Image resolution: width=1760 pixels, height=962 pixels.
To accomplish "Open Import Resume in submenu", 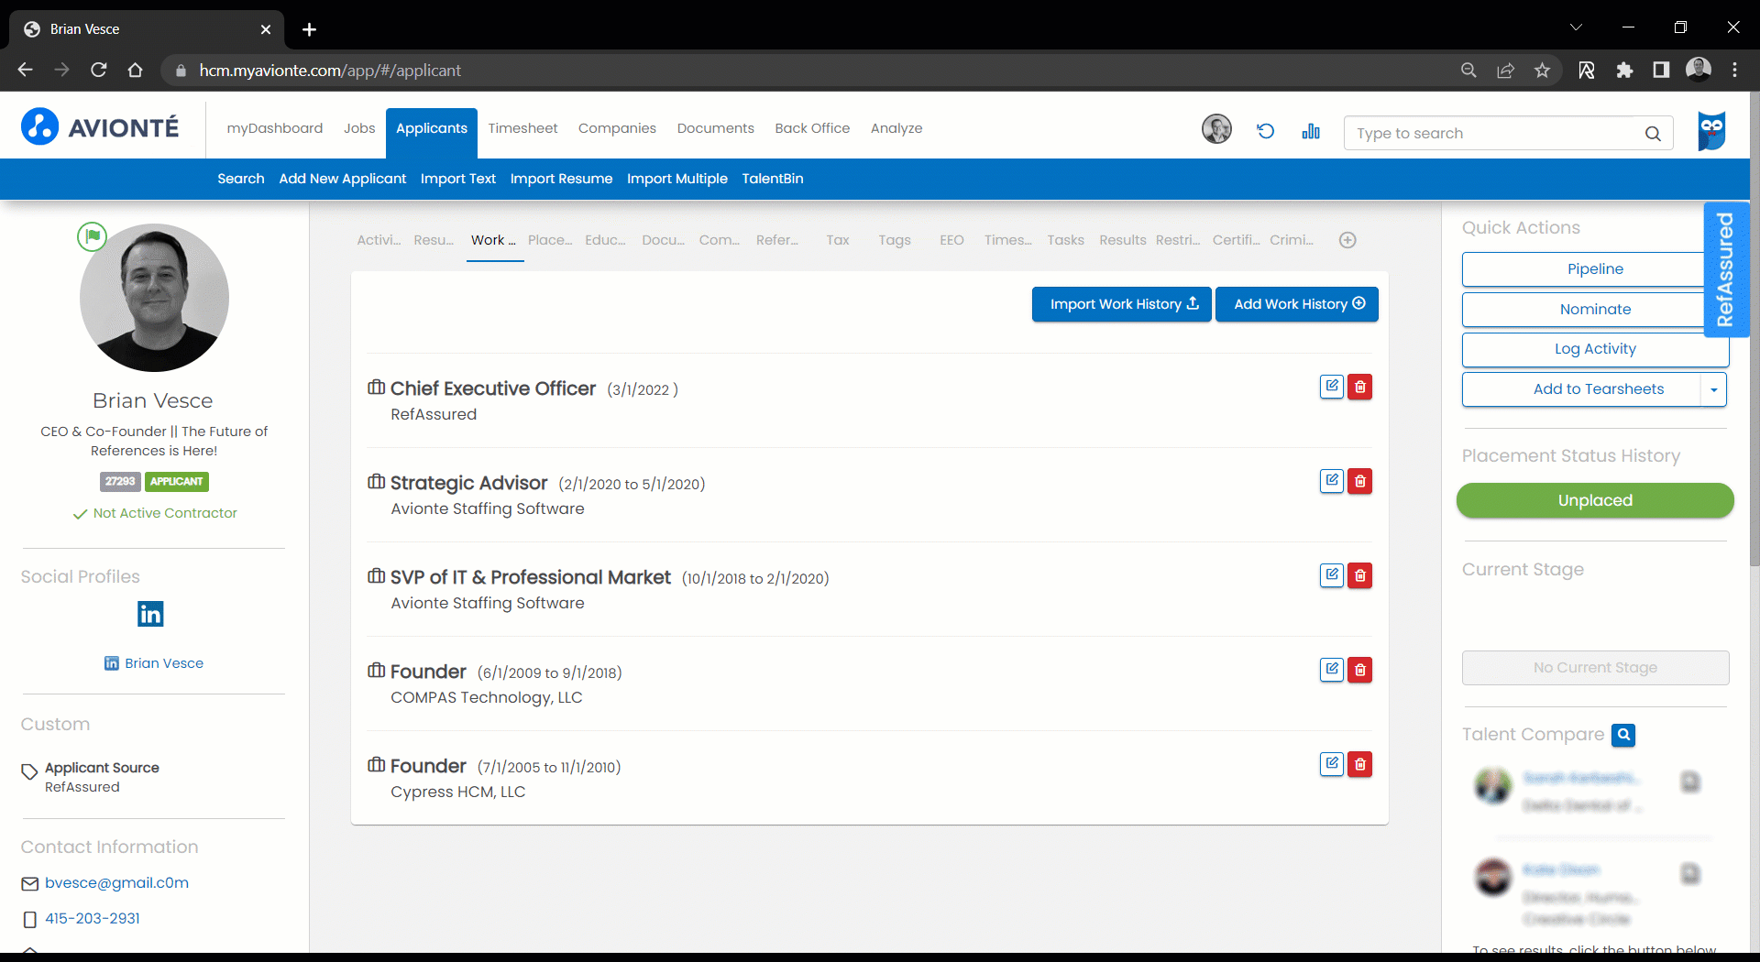I will [x=561, y=179].
